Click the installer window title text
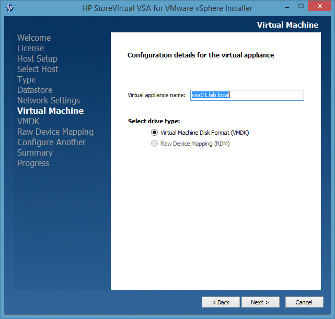Screen dimensions: 335x319 point(167,8)
